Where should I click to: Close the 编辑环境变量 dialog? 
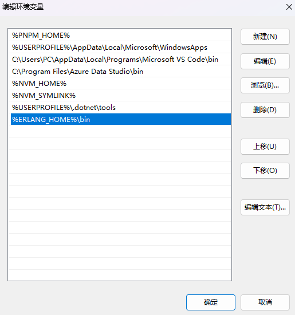click(x=289, y=7)
